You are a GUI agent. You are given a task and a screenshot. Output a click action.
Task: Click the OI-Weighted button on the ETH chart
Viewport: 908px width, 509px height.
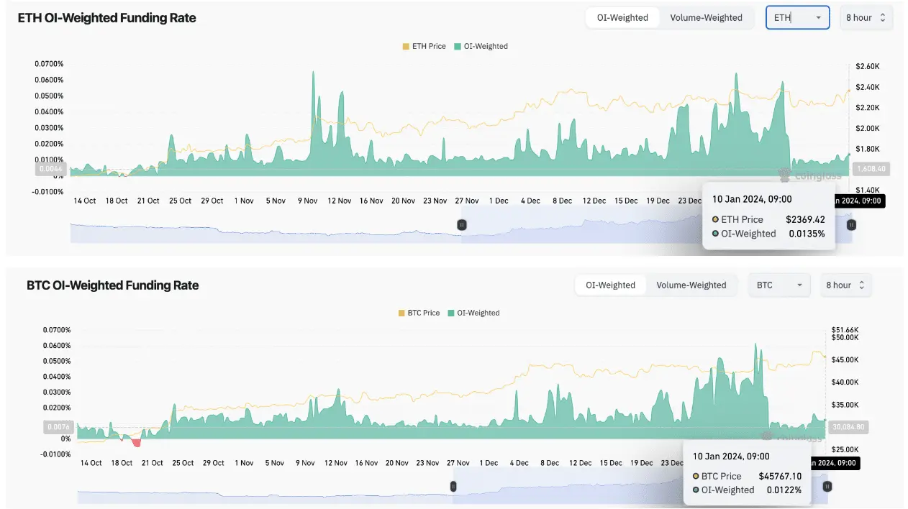[622, 17]
